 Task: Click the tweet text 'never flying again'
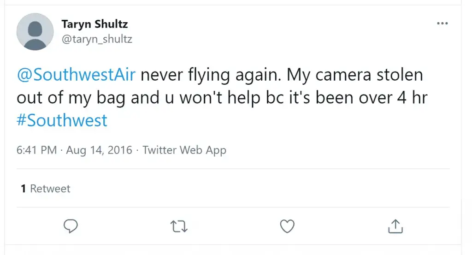tap(211, 75)
